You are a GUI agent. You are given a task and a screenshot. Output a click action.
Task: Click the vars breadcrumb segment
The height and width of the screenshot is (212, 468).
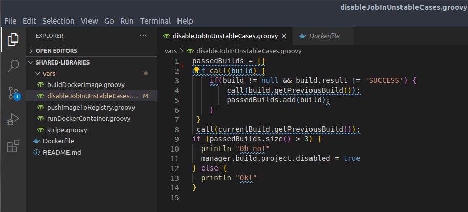click(x=171, y=51)
